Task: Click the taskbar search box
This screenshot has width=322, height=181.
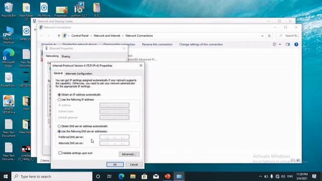Action: click(x=52, y=176)
